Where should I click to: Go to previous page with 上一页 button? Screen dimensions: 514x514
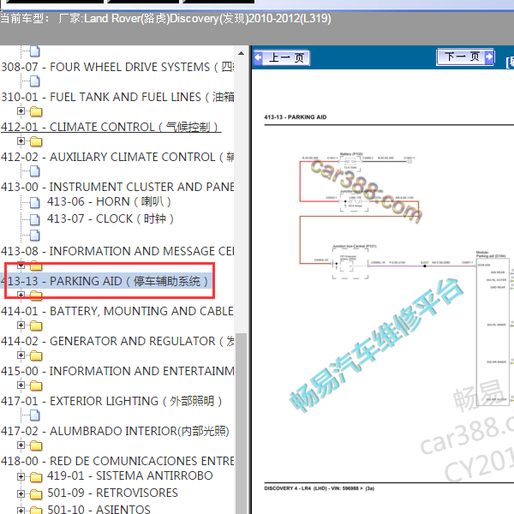click(x=282, y=58)
